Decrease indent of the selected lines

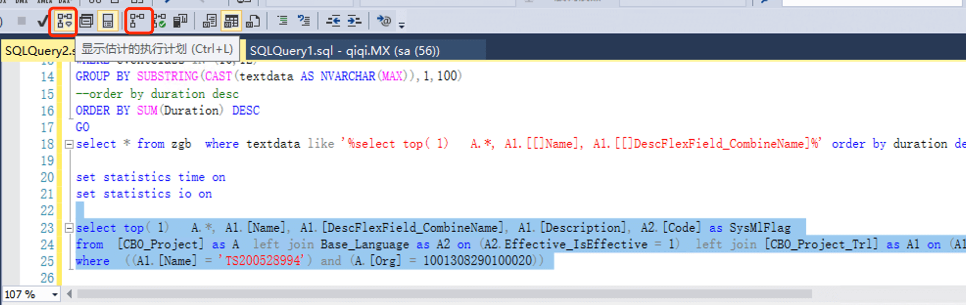(x=333, y=21)
